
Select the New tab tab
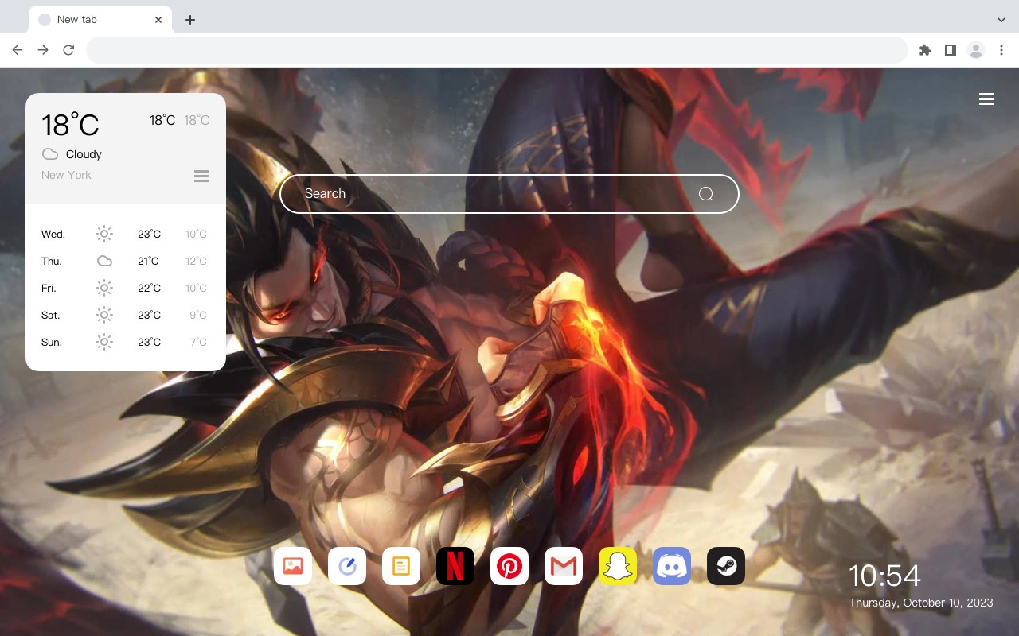(x=100, y=20)
